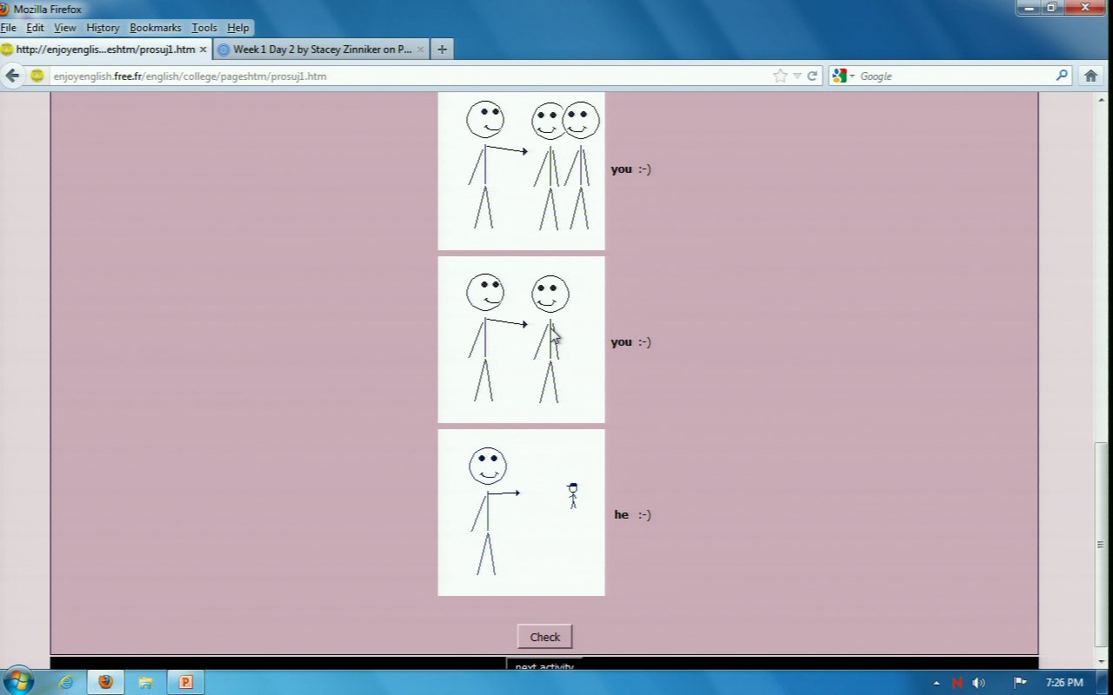Screen dimensions: 1113x695
Task: Close the enjoyenglish prosuj1.htm tab
Action: tap(203, 50)
